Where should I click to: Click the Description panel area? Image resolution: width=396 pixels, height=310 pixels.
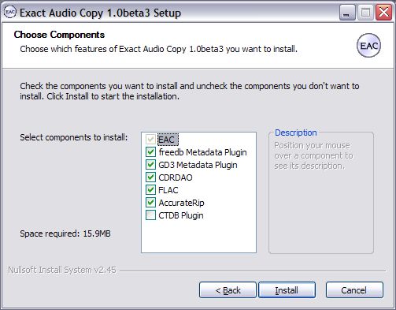(x=321, y=193)
